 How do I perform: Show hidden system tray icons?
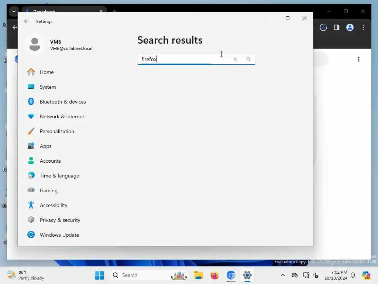[283, 275]
